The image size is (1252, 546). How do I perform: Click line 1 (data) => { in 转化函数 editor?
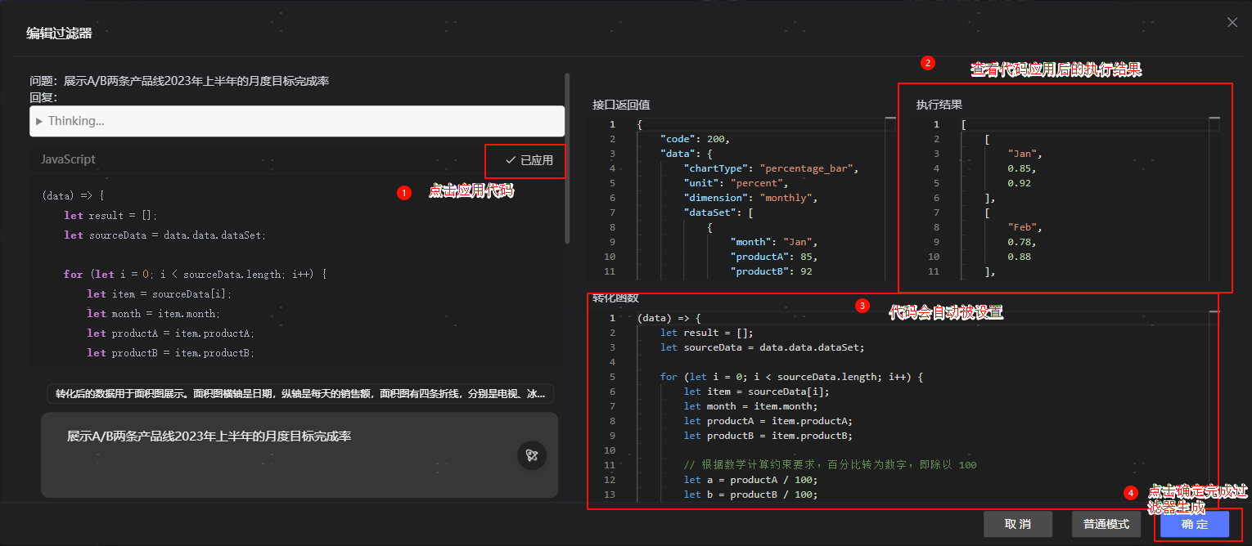669,318
